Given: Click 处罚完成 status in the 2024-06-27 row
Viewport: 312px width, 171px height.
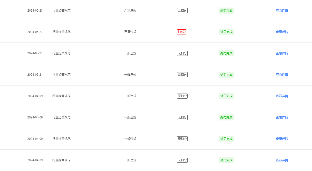Looking at the screenshot, I should (x=226, y=32).
